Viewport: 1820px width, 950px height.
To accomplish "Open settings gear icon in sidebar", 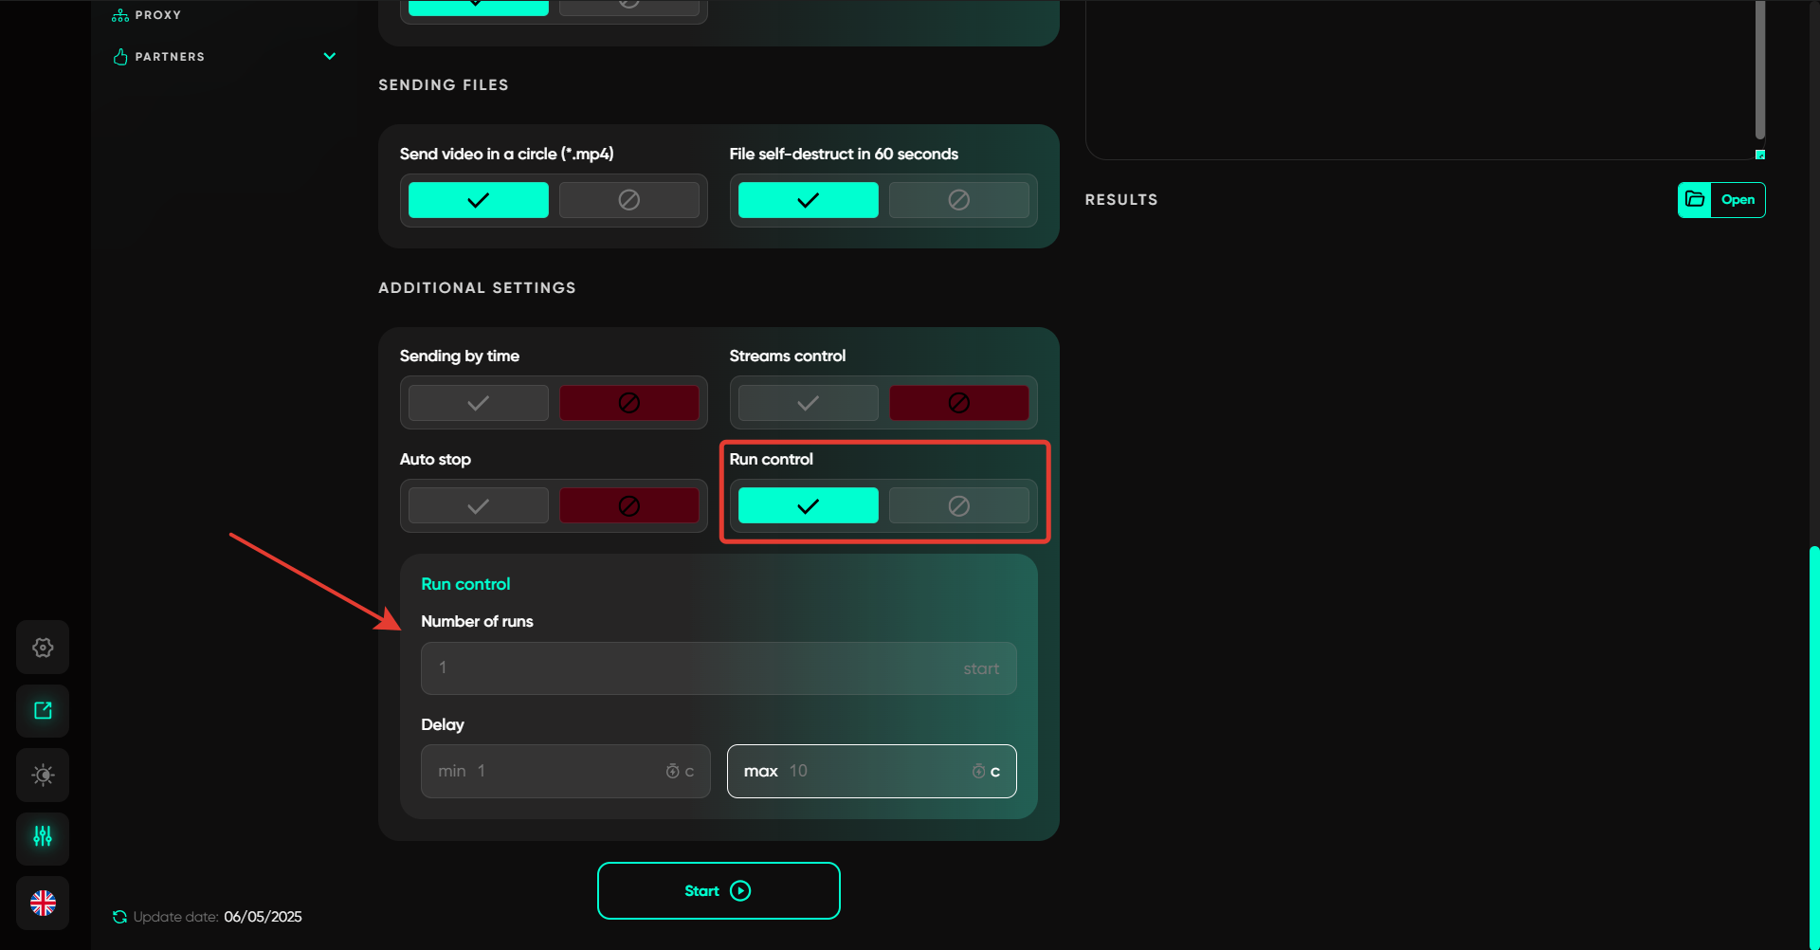I will tap(43, 648).
